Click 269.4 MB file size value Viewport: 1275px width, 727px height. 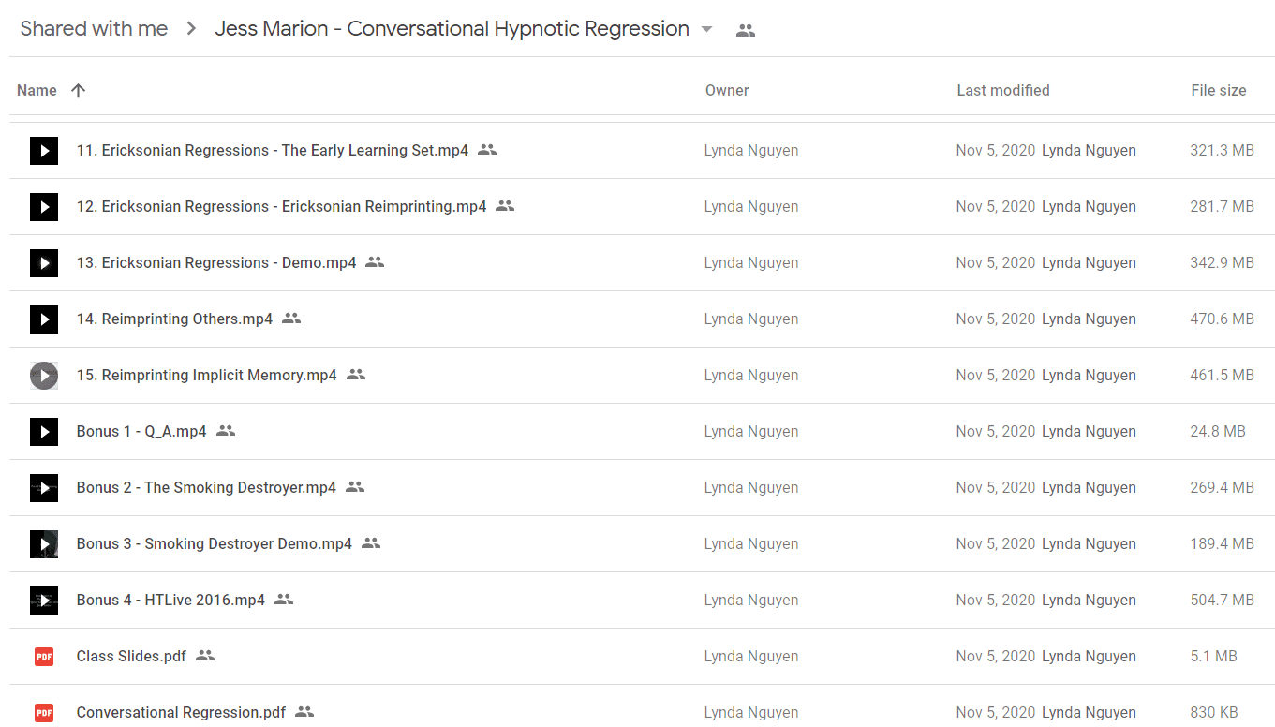click(x=1222, y=487)
